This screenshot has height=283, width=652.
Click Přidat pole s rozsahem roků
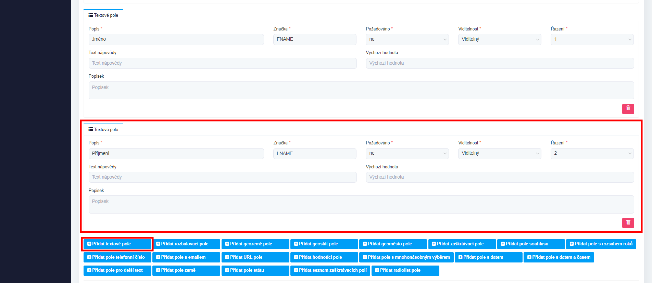click(x=601, y=244)
